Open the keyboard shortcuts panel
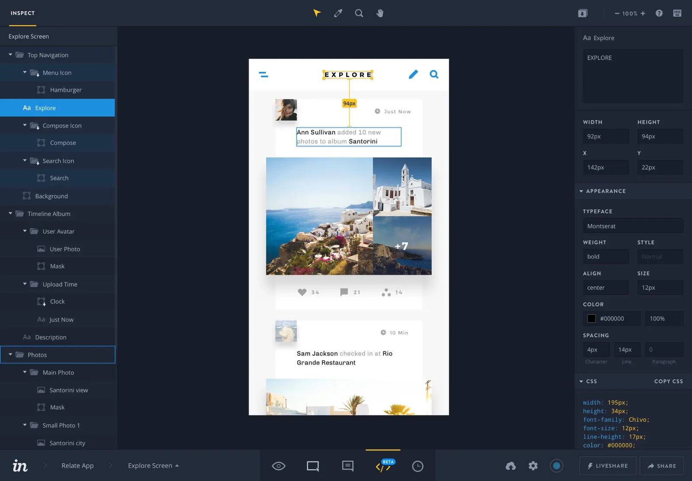 click(677, 13)
